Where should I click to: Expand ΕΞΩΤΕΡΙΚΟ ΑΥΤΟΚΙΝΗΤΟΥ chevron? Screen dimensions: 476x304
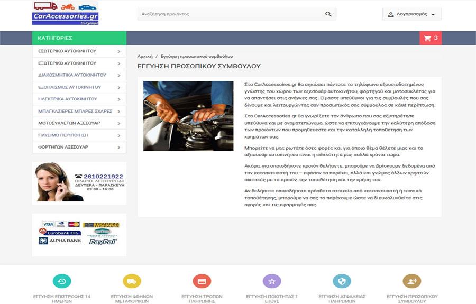point(119,63)
